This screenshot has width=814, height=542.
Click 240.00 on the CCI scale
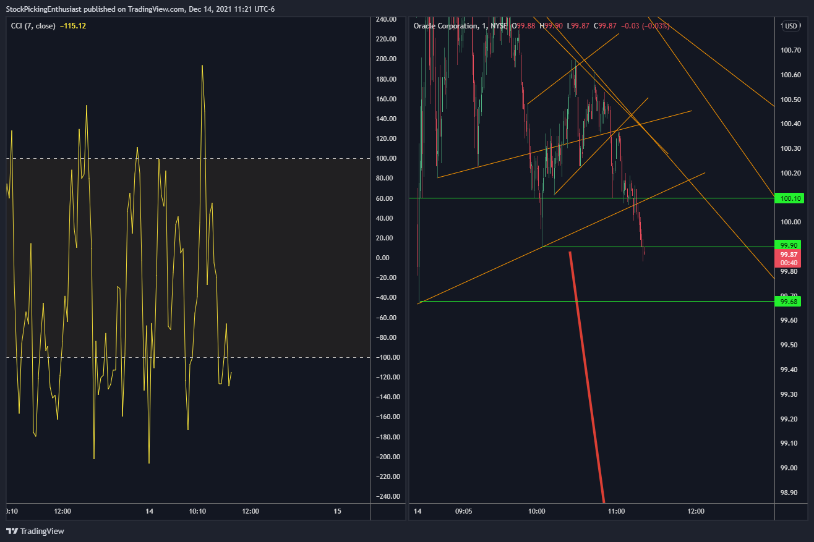385,19
